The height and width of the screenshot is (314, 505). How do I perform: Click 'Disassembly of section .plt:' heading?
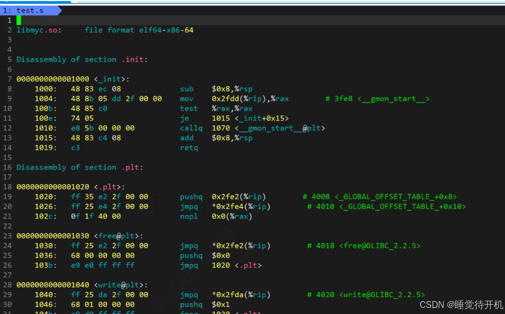coord(80,167)
